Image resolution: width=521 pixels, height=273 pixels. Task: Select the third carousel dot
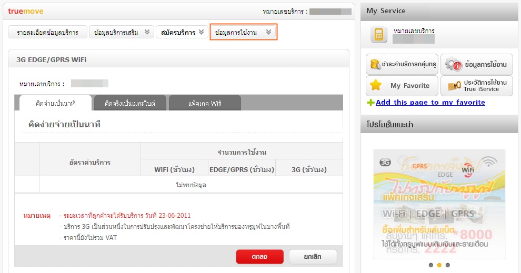447,265
